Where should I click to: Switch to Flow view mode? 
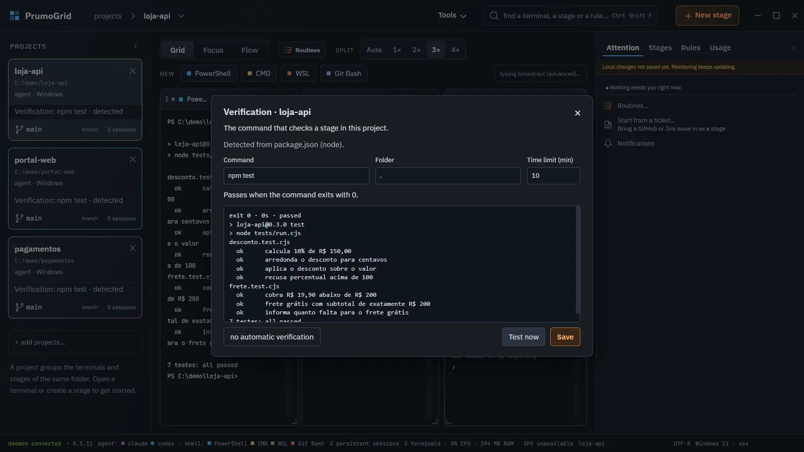tap(250, 50)
